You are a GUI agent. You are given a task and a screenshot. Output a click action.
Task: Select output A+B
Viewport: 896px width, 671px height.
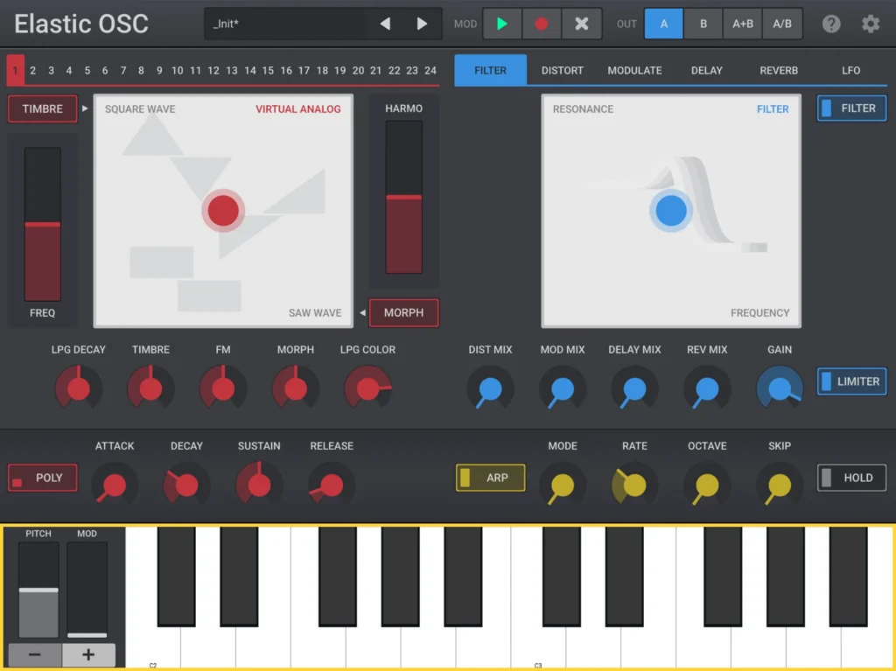(742, 24)
